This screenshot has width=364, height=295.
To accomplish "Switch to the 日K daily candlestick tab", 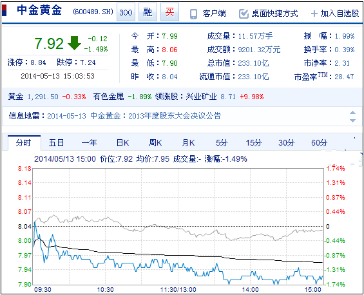I will (x=122, y=143).
